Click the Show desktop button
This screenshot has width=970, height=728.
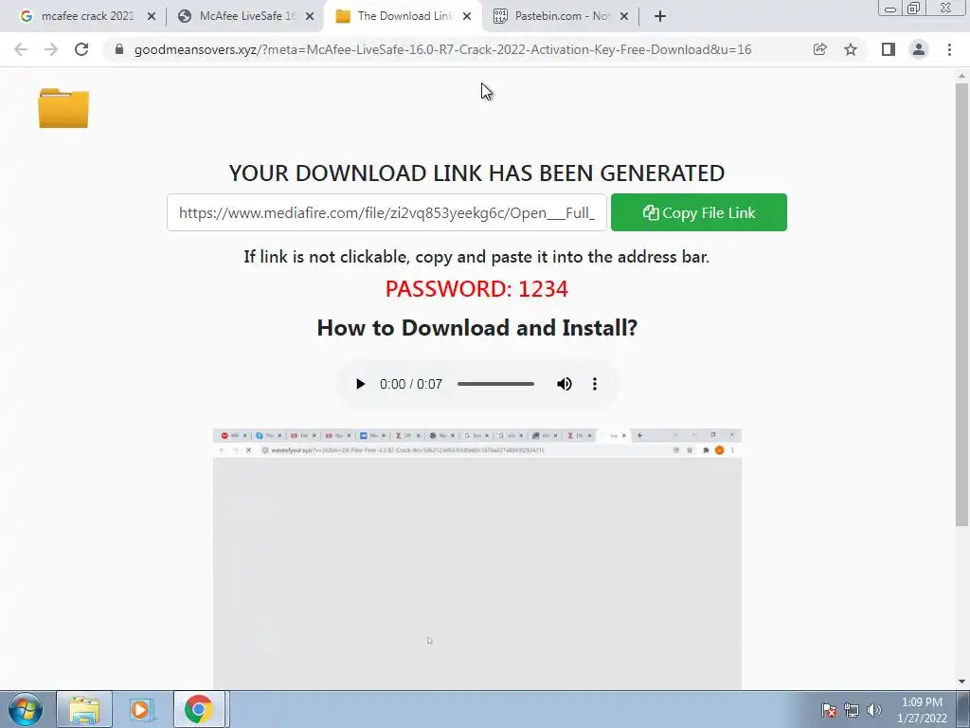click(x=963, y=709)
